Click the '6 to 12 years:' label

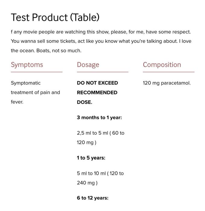pyautogui.click(x=93, y=198)
